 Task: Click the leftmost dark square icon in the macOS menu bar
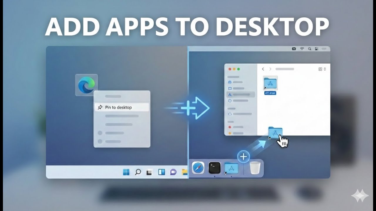click(x=294, y=49)
